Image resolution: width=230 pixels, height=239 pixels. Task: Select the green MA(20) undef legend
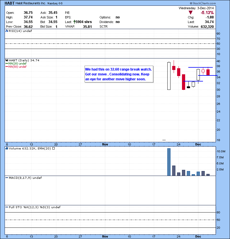pyautogui.click(x=16, y=64)
